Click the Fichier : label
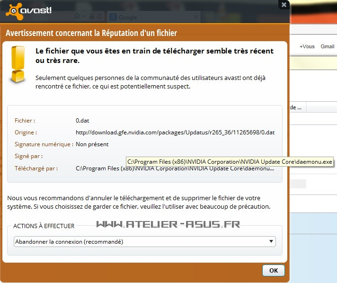 point(25,121)
